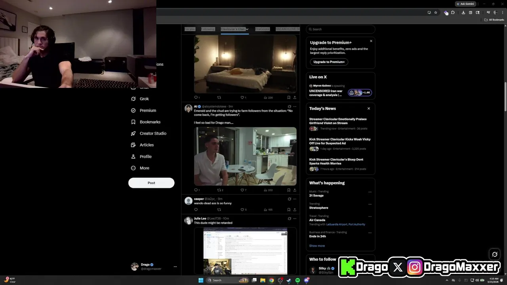Open Chrome extensions puzzle icon
The image size is (507, 285).
tap(453, 13)
